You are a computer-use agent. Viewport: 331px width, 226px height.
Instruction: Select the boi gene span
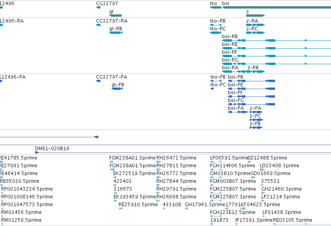(277, 7)
